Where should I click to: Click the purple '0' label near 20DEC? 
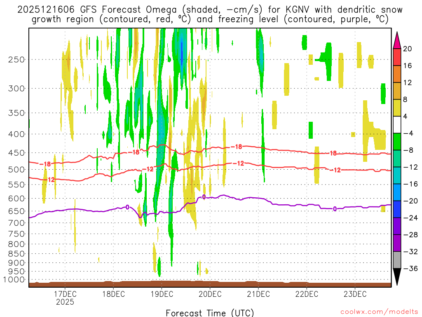pos(204,197)
